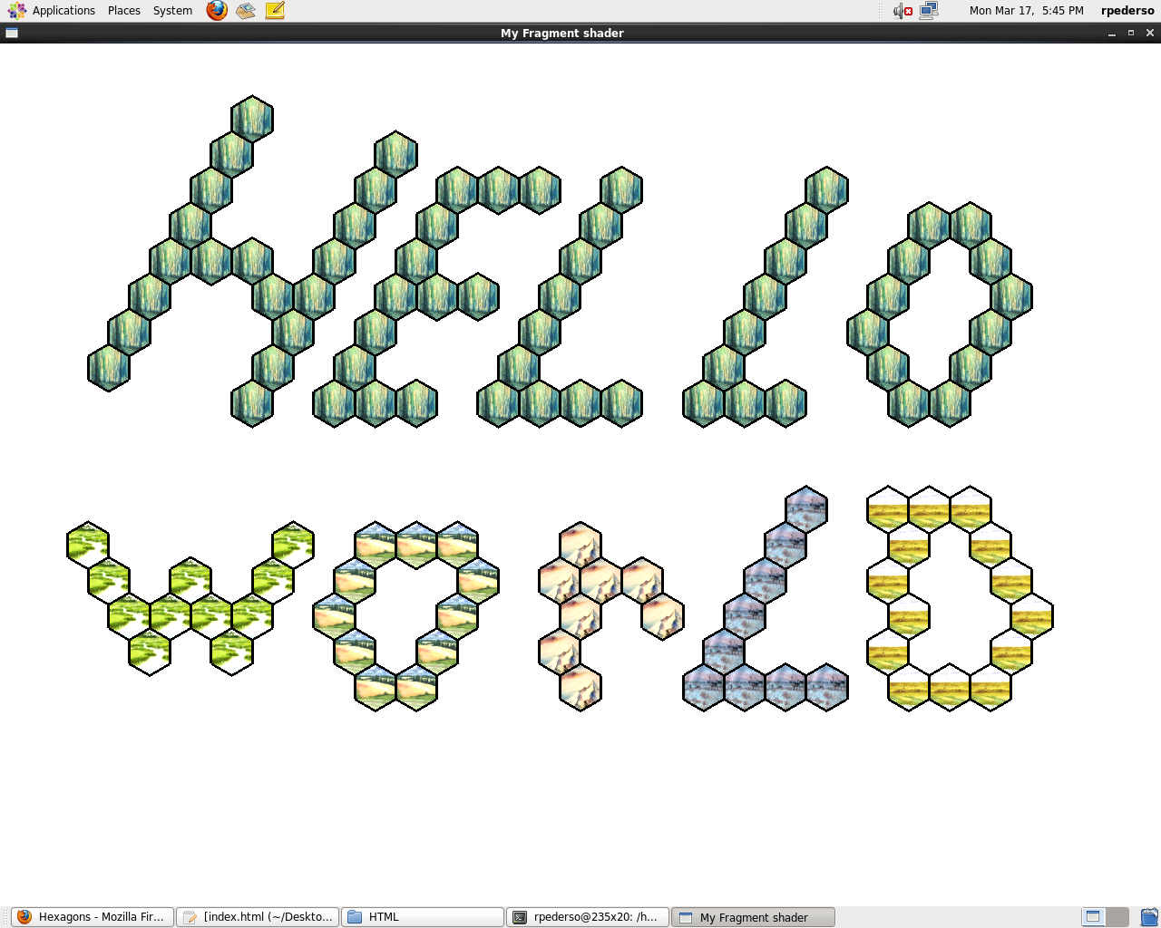Select the first workspace in switcher
This screenshot has width=1161, height=928.
coord(1094,917)
